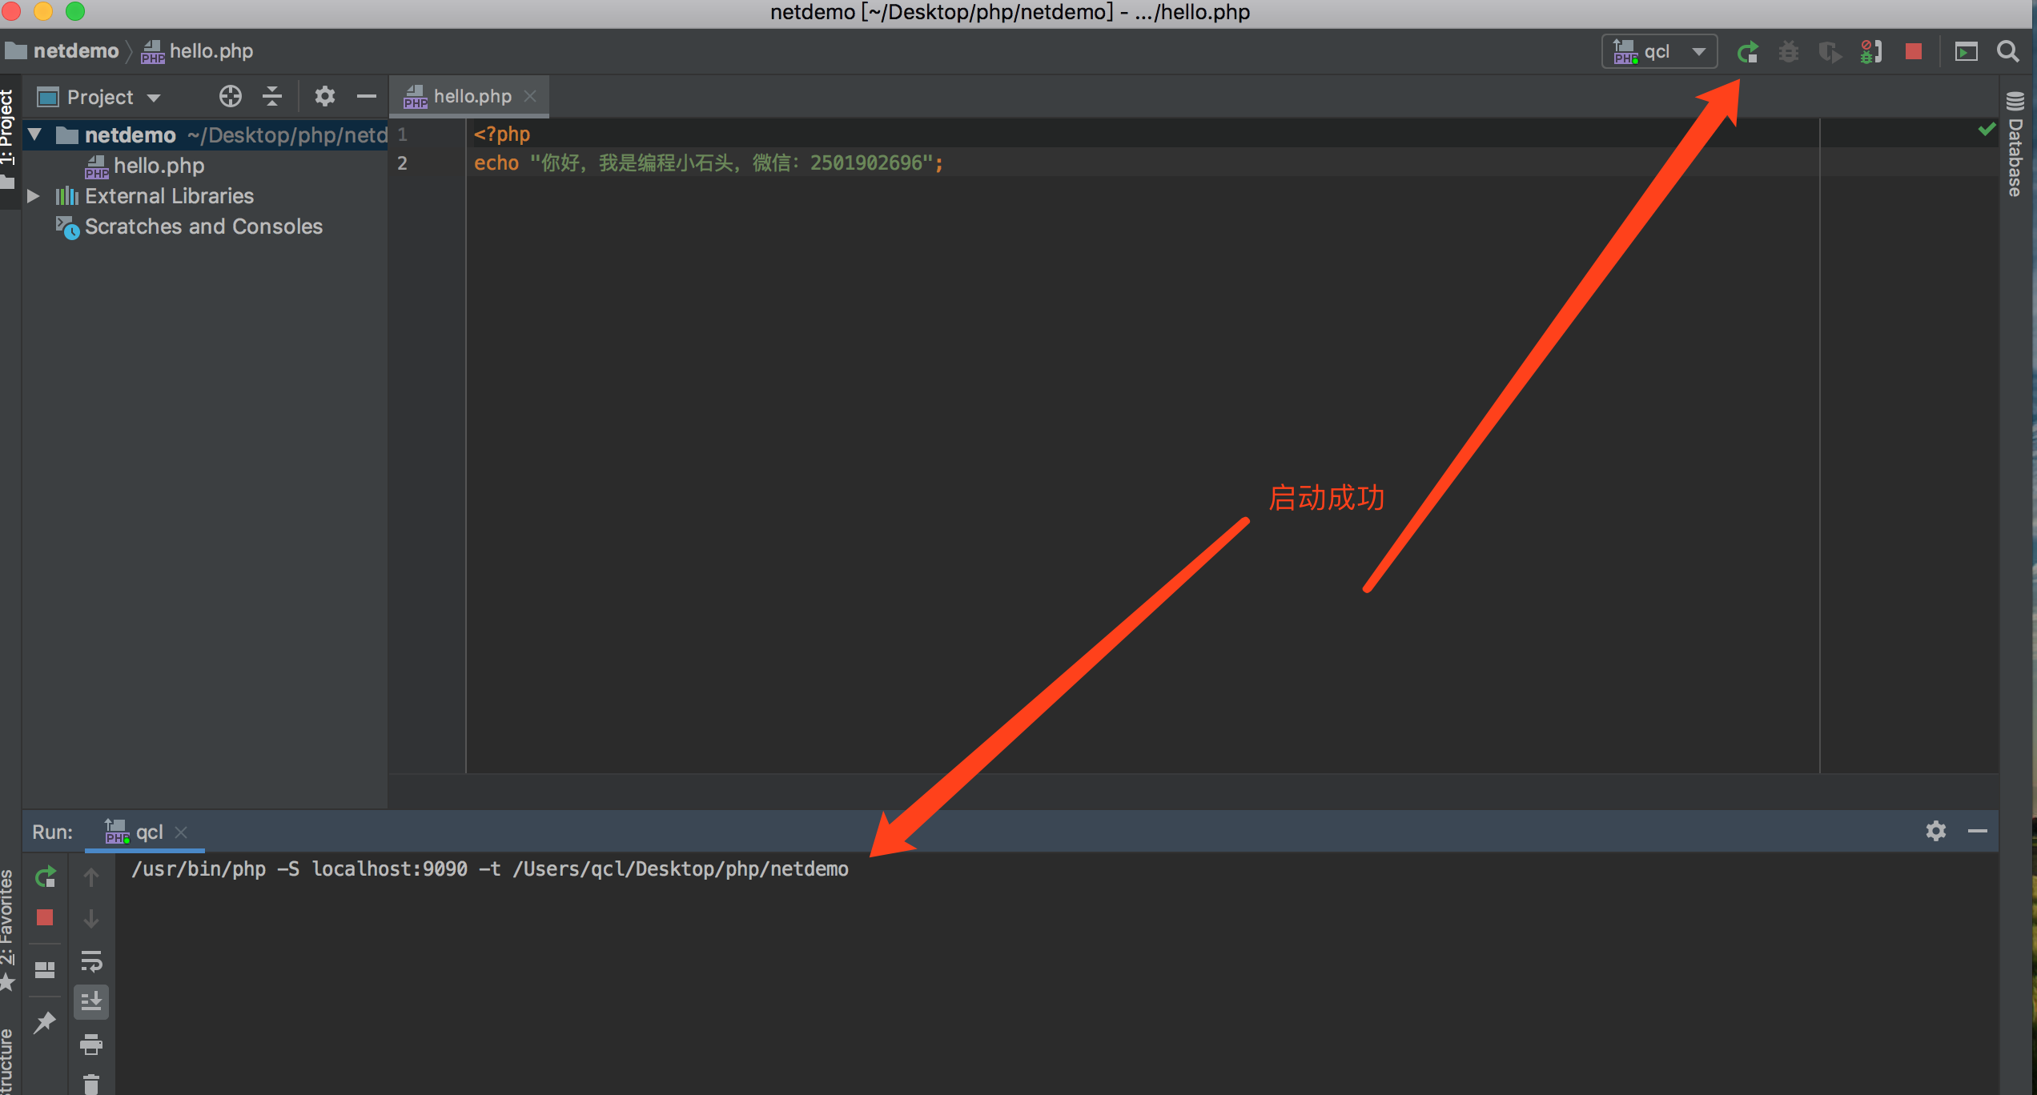Open Search Everywhere magnifier icon

[2007, 52]
